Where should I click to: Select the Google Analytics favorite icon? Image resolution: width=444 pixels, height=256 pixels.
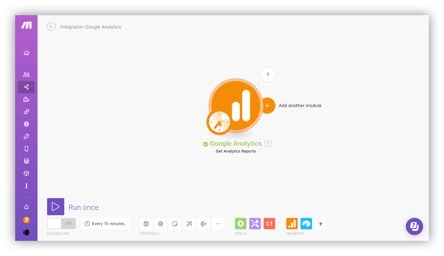[x=292, y=224]
